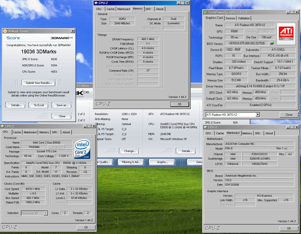Click the Bandwidth 29.4 GB/s field
The width and height of the screenshot is (301, 234).
click(283, 80)
